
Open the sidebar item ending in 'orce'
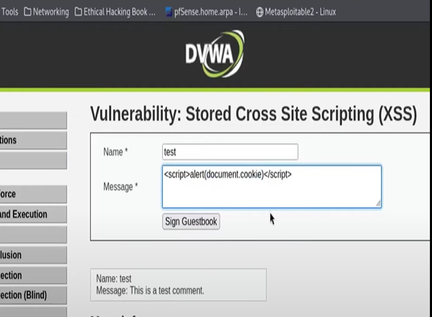tap(33, 195)
